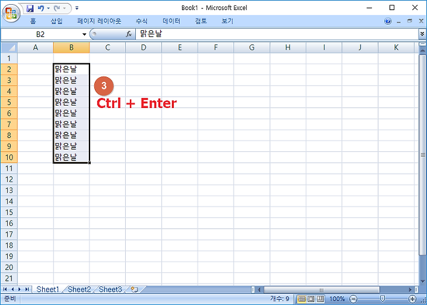
Task: Open the Office button menu
Action: (11, 13)
